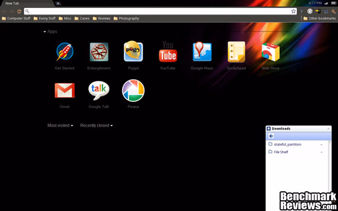
Task: Go forward with the browser forward arrow
Action: pos(12,11)
